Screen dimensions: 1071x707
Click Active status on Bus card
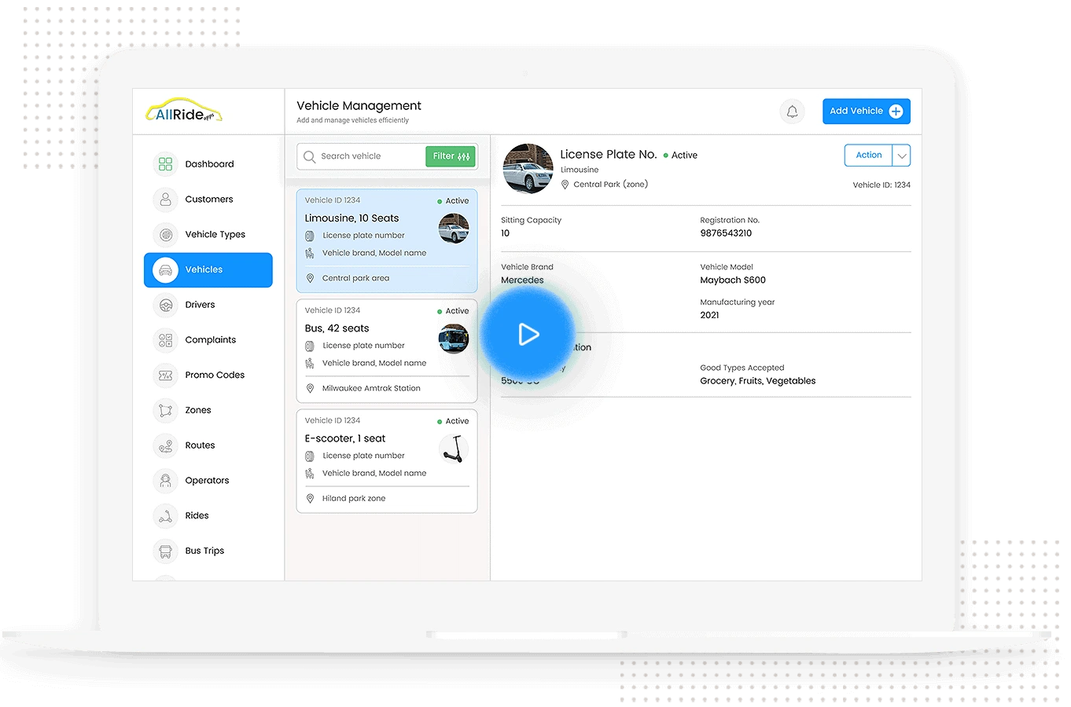(x=453, y=311)
